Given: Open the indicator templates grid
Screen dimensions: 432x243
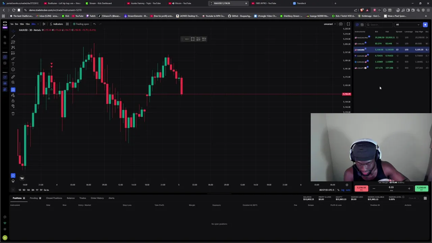Looking at the screenshot, I should click(67, 24).
